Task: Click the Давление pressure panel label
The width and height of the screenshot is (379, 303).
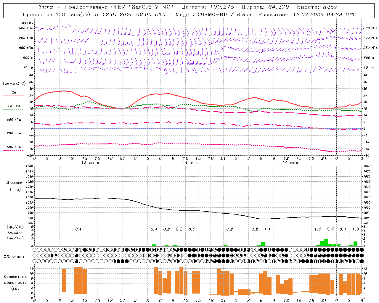Action: [x=15, y=183]
